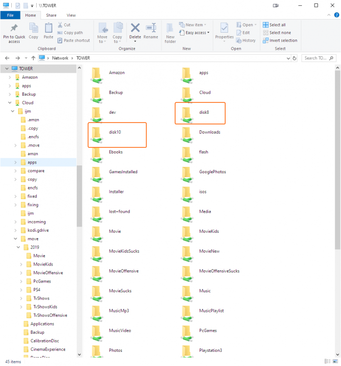Viewport: 341px width, 366px height.
Task: Select apps under ijm in the tree
Action: tap(32, 163)
